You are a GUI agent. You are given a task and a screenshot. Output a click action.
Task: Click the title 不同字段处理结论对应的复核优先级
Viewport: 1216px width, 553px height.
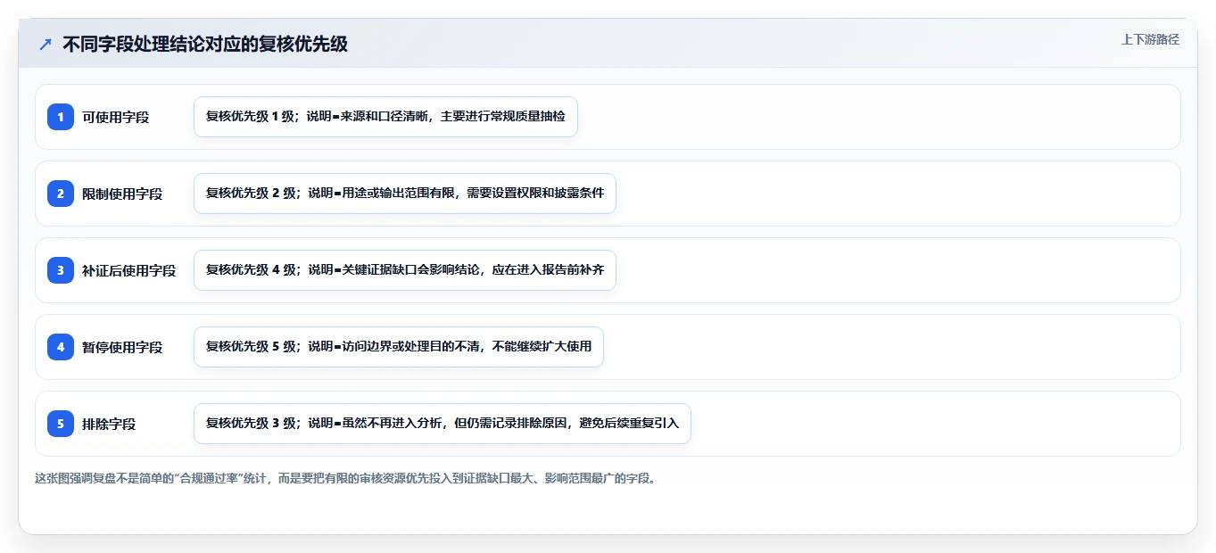point(205,44)
